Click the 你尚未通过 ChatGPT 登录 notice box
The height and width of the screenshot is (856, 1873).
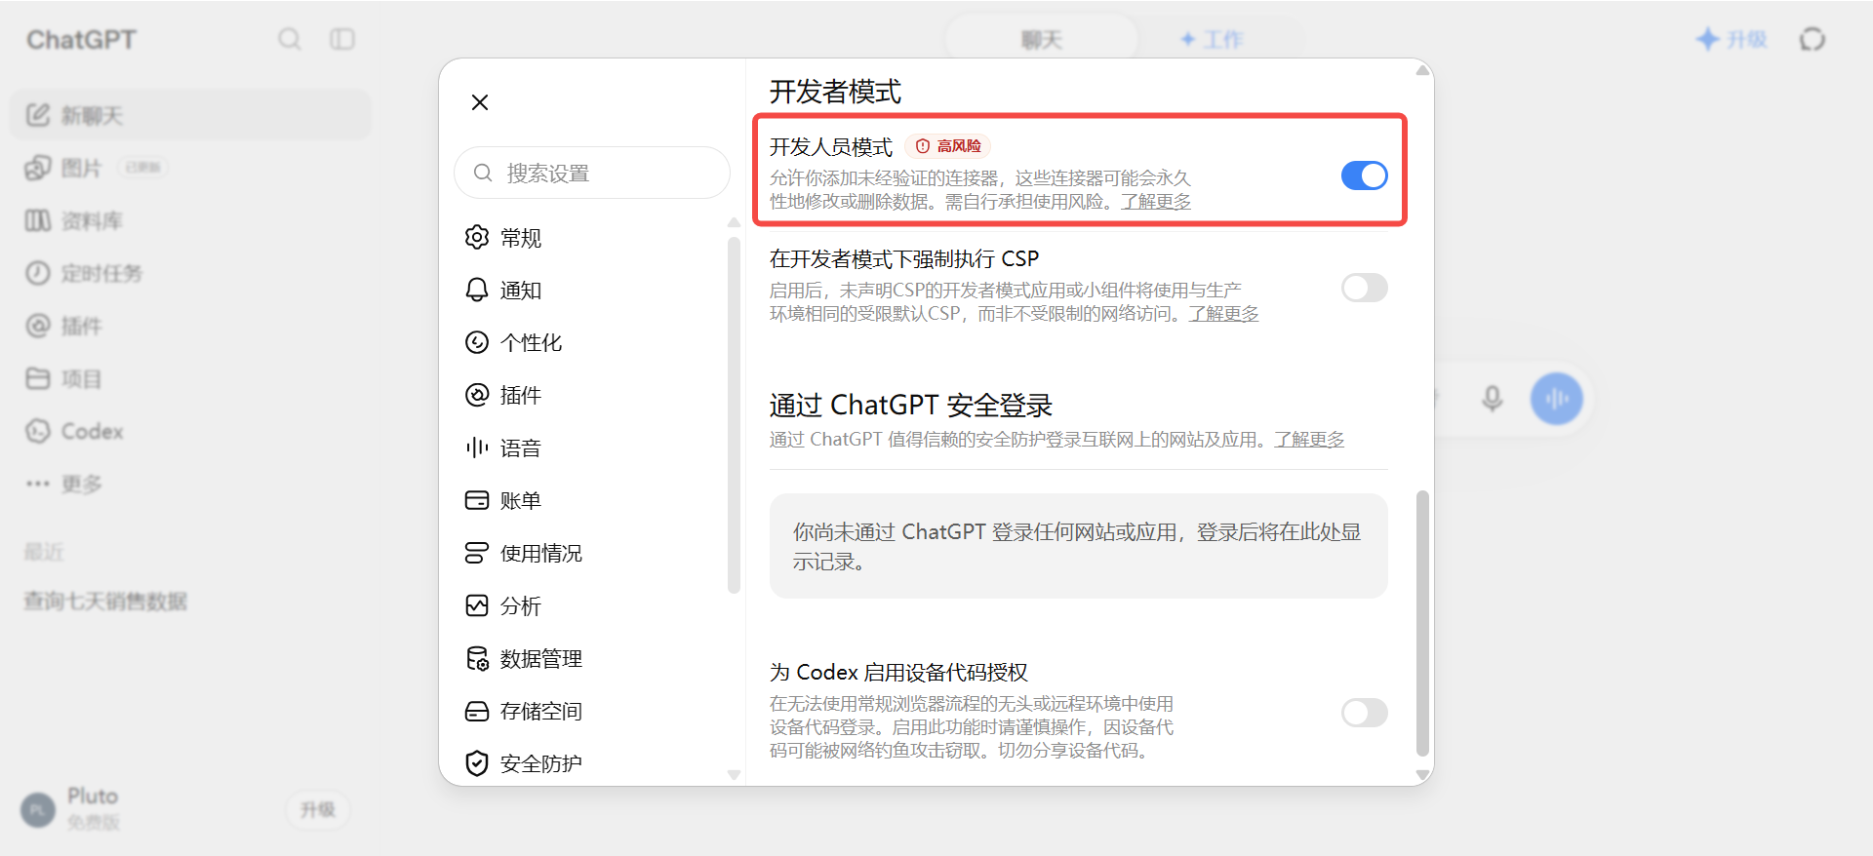point(1078,546)
